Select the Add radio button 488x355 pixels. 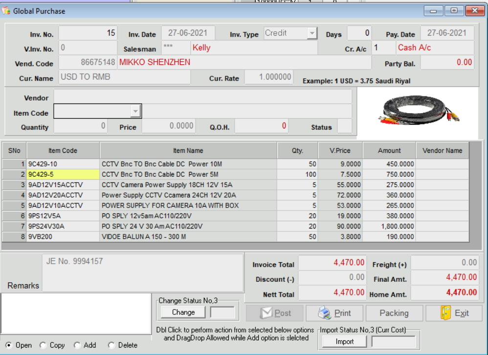pyautogui.click(x=77, y=345)
